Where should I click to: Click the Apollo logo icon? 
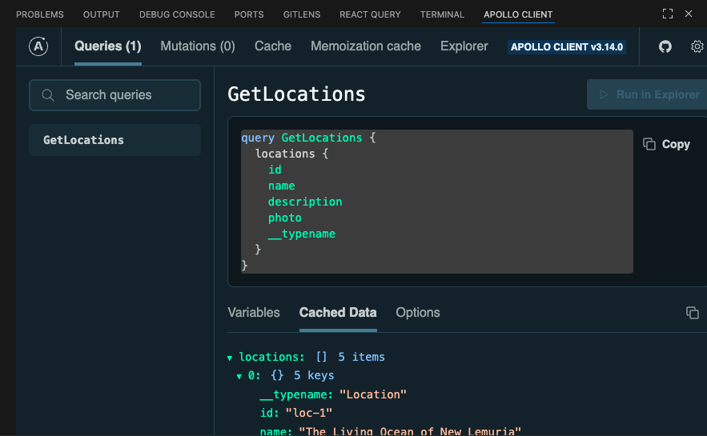pos(38,46)
